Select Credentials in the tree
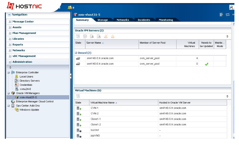The image size is (239, 145). tap(26, 85)
